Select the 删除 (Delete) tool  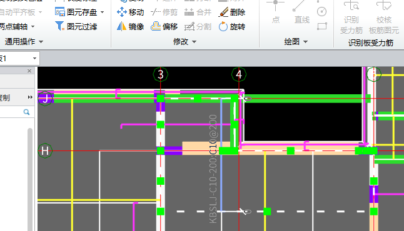[x=232, y=12]
